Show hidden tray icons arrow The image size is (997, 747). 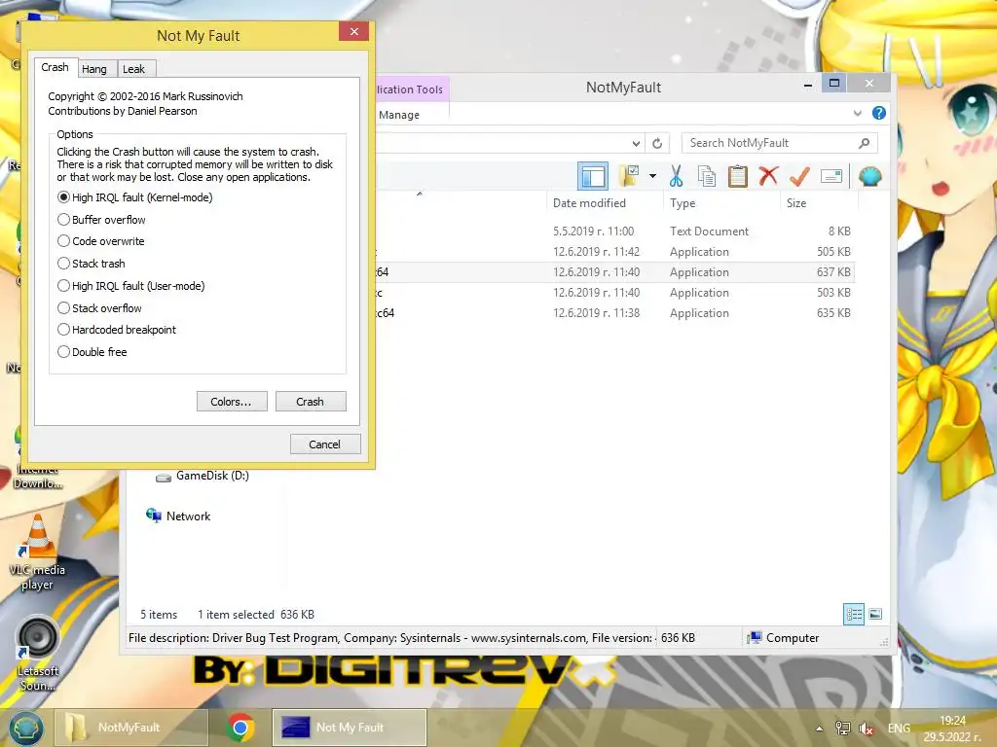point(820,729)
